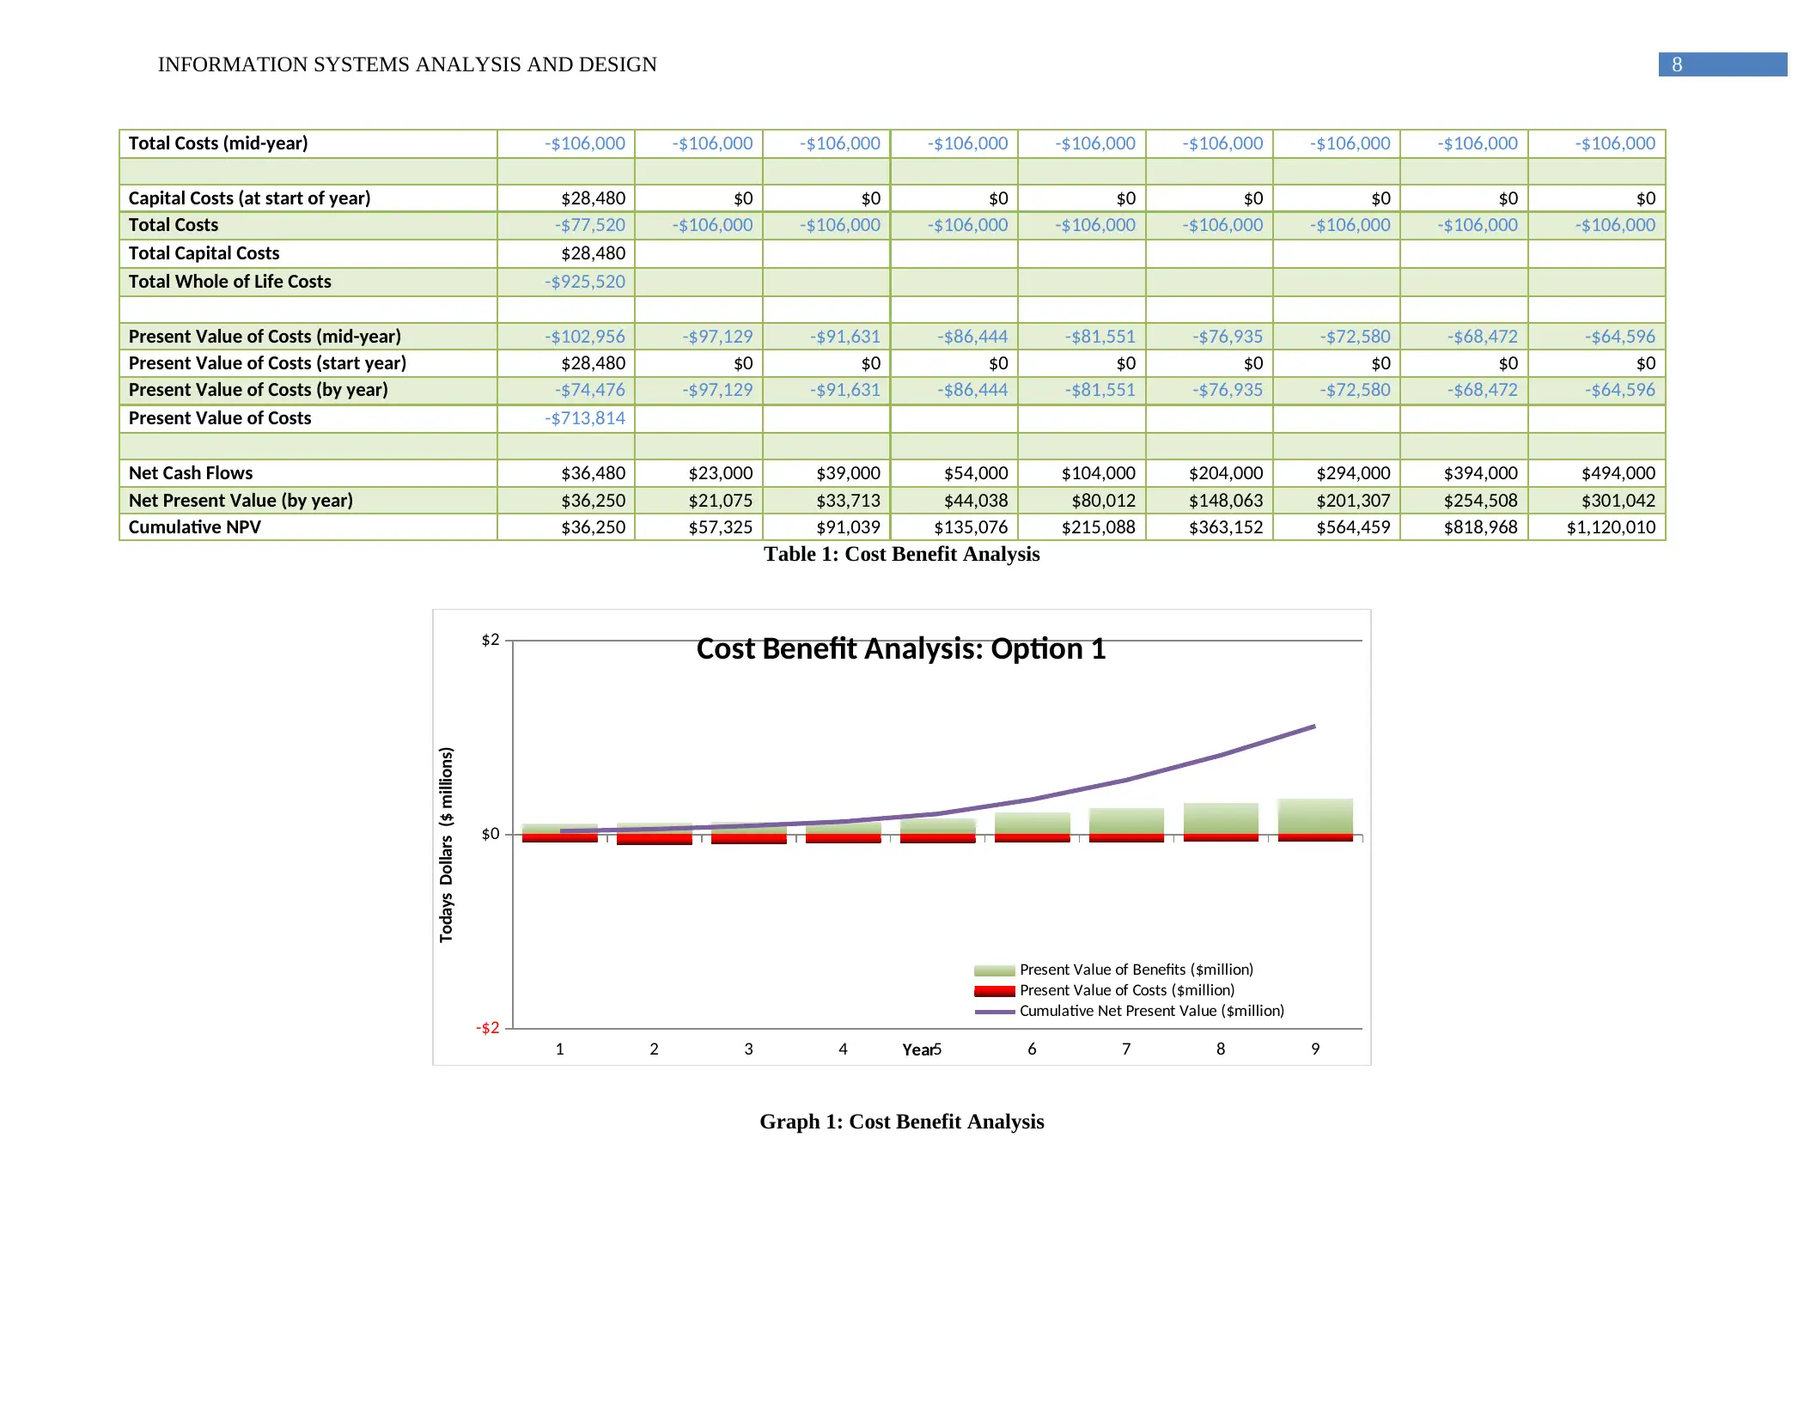1804x1417 pixels.
Task: Click 'Present Value of Costs (by year)' label
Action: (x=258, y=390)
